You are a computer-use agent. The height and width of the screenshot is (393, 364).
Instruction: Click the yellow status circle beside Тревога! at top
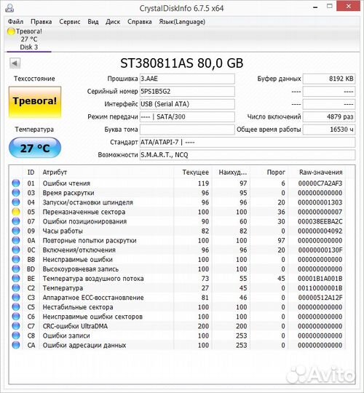point(11,31)
